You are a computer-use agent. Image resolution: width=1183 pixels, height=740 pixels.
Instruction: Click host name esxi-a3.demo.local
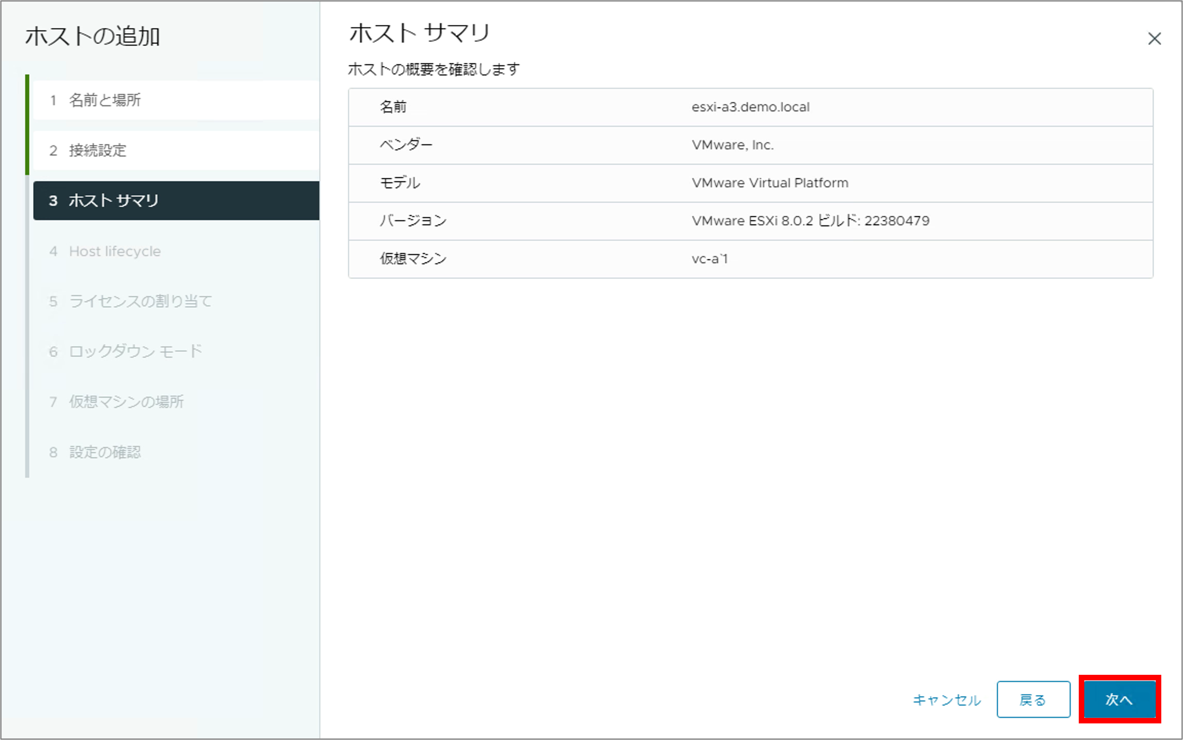coord(750,107)
